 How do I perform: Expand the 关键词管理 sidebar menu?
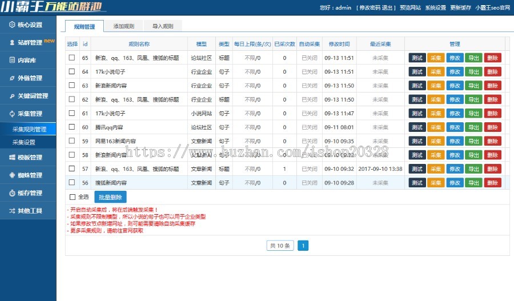coord(28,96)
